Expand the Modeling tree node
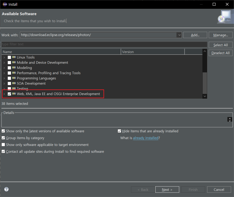Viewport: 234px width, 197px height. click(x=4, y=68)
